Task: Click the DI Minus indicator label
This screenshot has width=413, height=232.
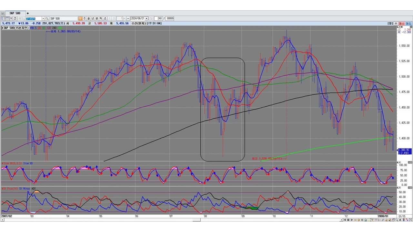Action: (x=25, y=188)
